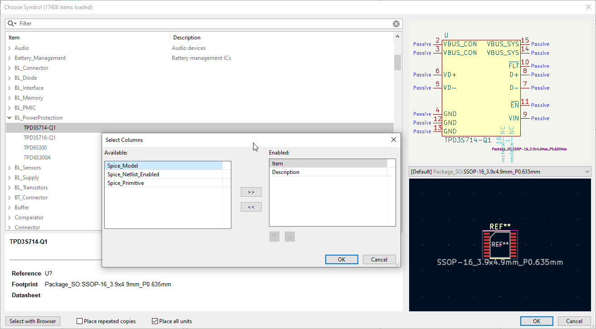
Task: Uncheck Place all units checkbox
Action: (x=155, y=321)
